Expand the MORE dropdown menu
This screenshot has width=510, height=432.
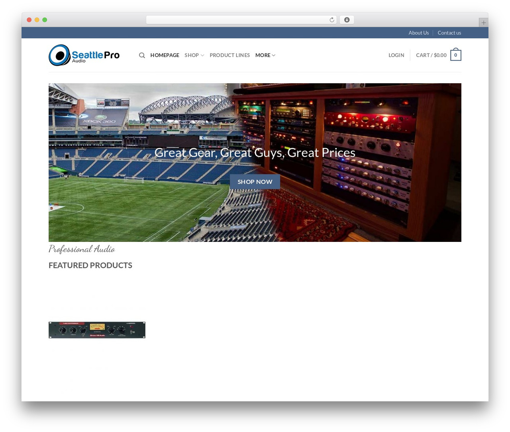[x=265, y=55]
